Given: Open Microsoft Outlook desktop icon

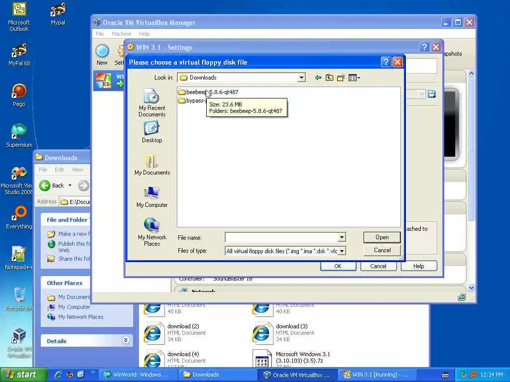Looking at the screenshot, I should click(x=19, y=16).
